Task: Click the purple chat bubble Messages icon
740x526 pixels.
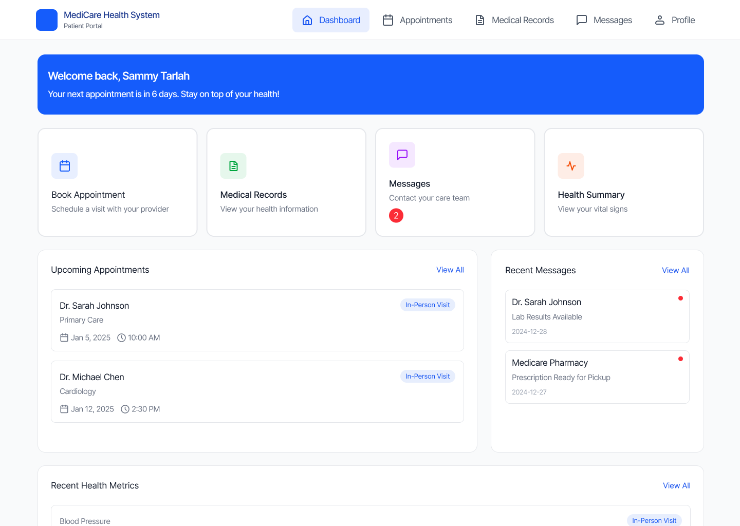Action: pos(402,155)
